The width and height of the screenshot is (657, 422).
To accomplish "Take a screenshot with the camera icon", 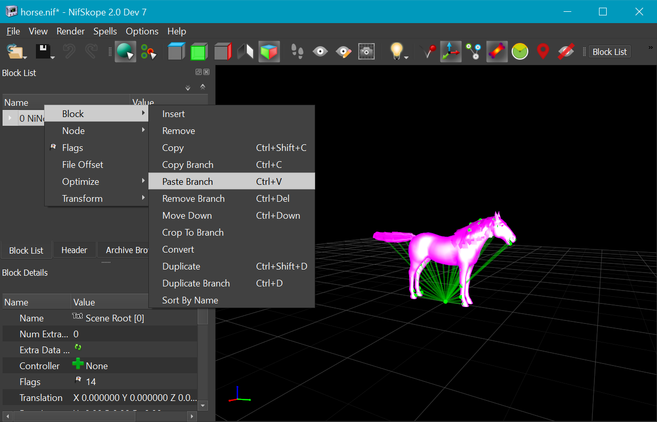I will click(x=366, y=51).
